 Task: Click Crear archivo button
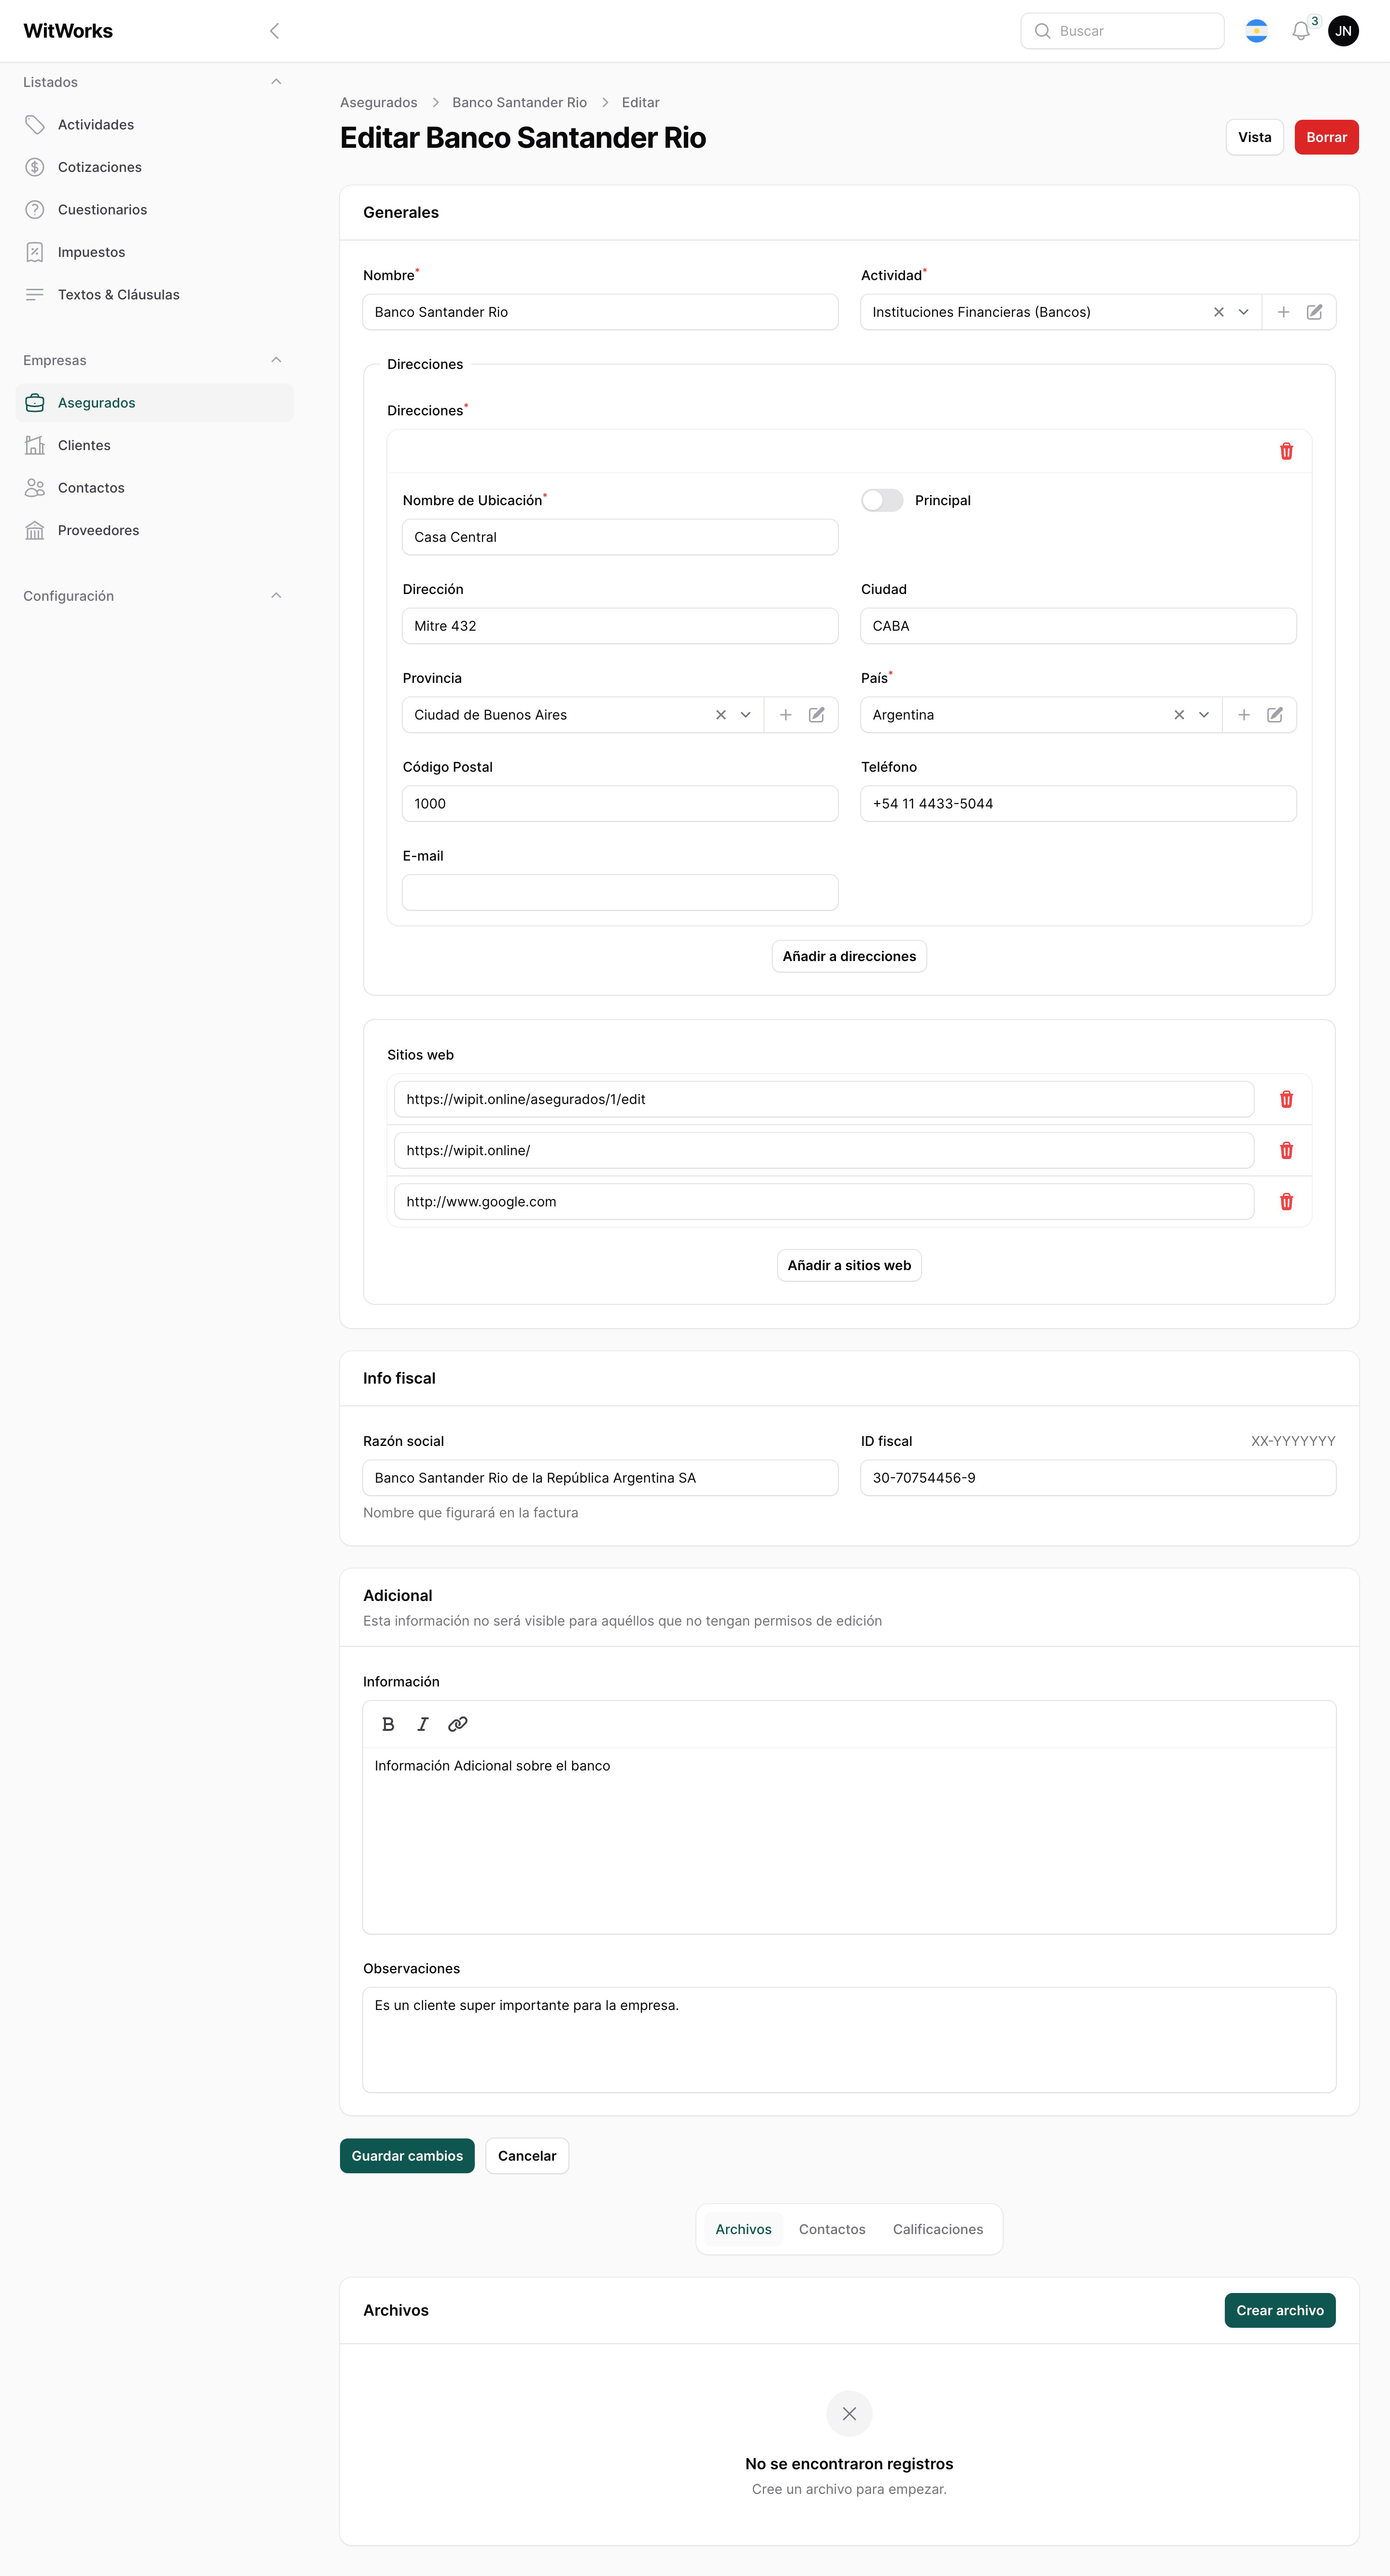1279,2311
